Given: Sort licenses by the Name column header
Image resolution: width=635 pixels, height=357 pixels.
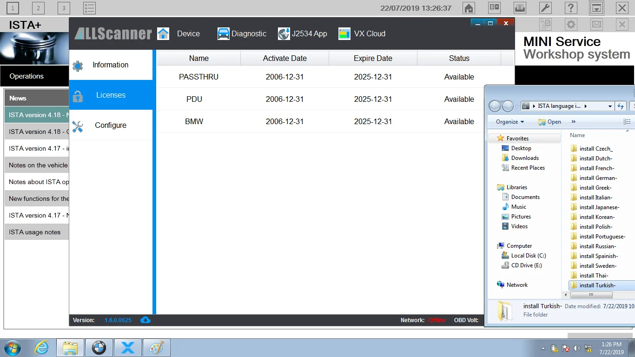Looking at the screenshot, I should pyautogui.click(x=198, y=58).
